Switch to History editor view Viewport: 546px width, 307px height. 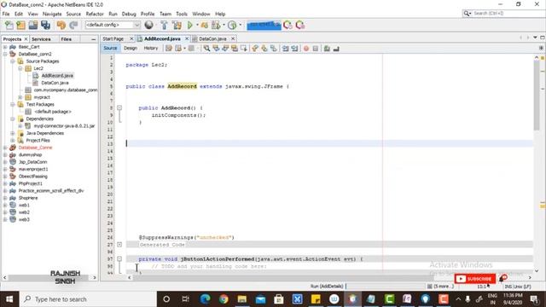pyautogui.click(x=151, y=48)
